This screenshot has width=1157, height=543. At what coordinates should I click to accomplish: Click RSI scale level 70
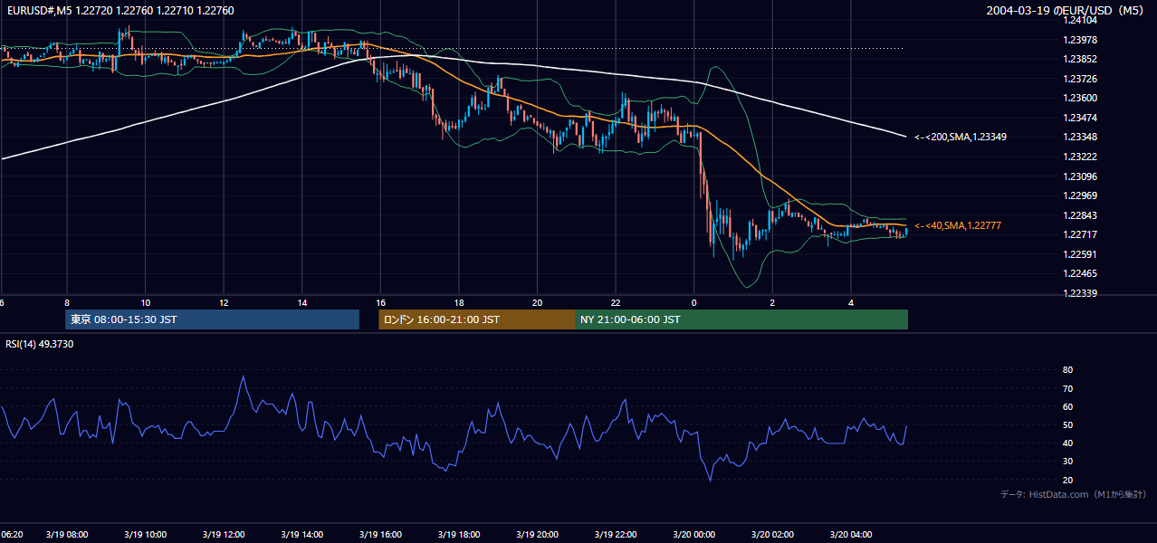click(1067, 388)
